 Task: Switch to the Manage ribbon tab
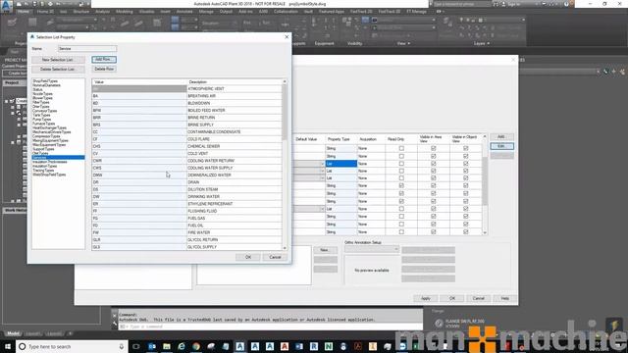point(206,12)
